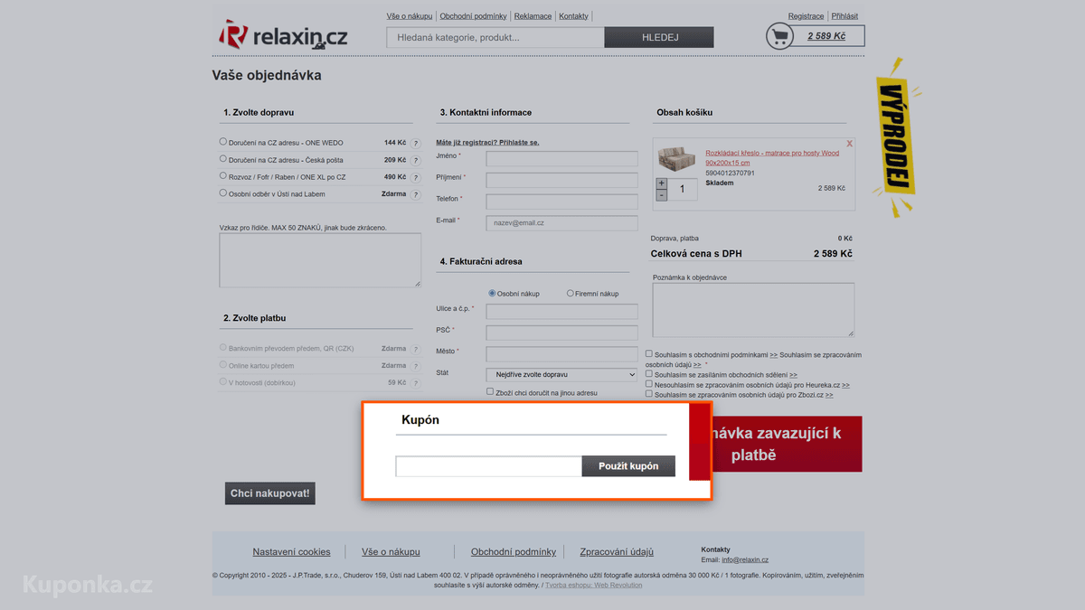Image resolution: width=1085 pixels, height=610 pixels.
Task: Select Rozvoz / Fofr / Raben delivery
Action: (x=223, y=175)
